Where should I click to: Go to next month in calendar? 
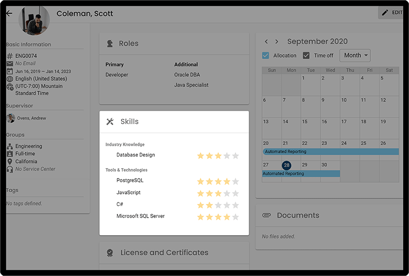pos(277,41)
